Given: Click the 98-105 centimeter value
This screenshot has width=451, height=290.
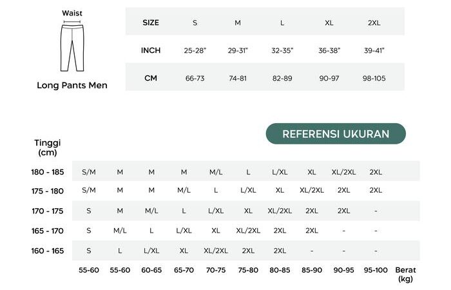Looking at the screenshot, I should pyautogui.click(x=374, y=78).
